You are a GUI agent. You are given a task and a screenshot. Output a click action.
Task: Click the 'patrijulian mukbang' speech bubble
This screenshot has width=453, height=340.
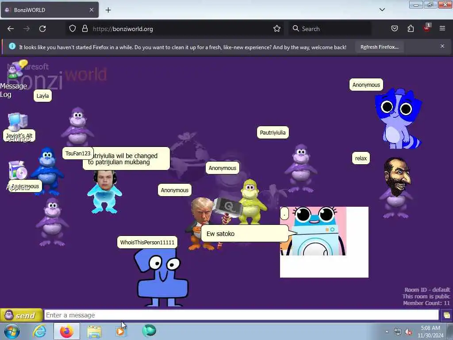coord(126,159)
